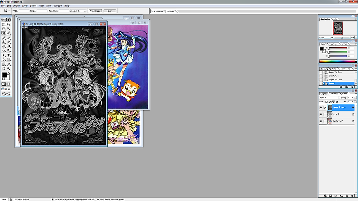The width and height of the screenshot is (358, 201).
Task: Select the Brush tool
Action: click(8, 38)
